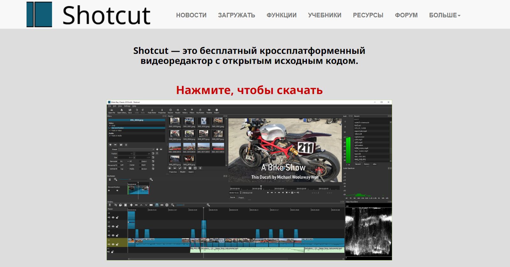Click the player scrub bar playhead
Image resolution: width=510 pixels, height=267 pixels.
coord(261,187)
